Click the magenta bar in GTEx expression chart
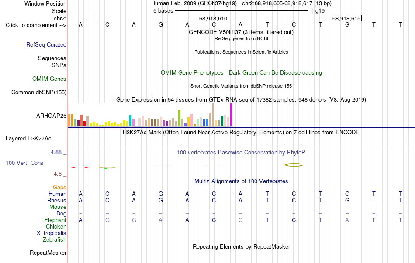 point(232,115)
